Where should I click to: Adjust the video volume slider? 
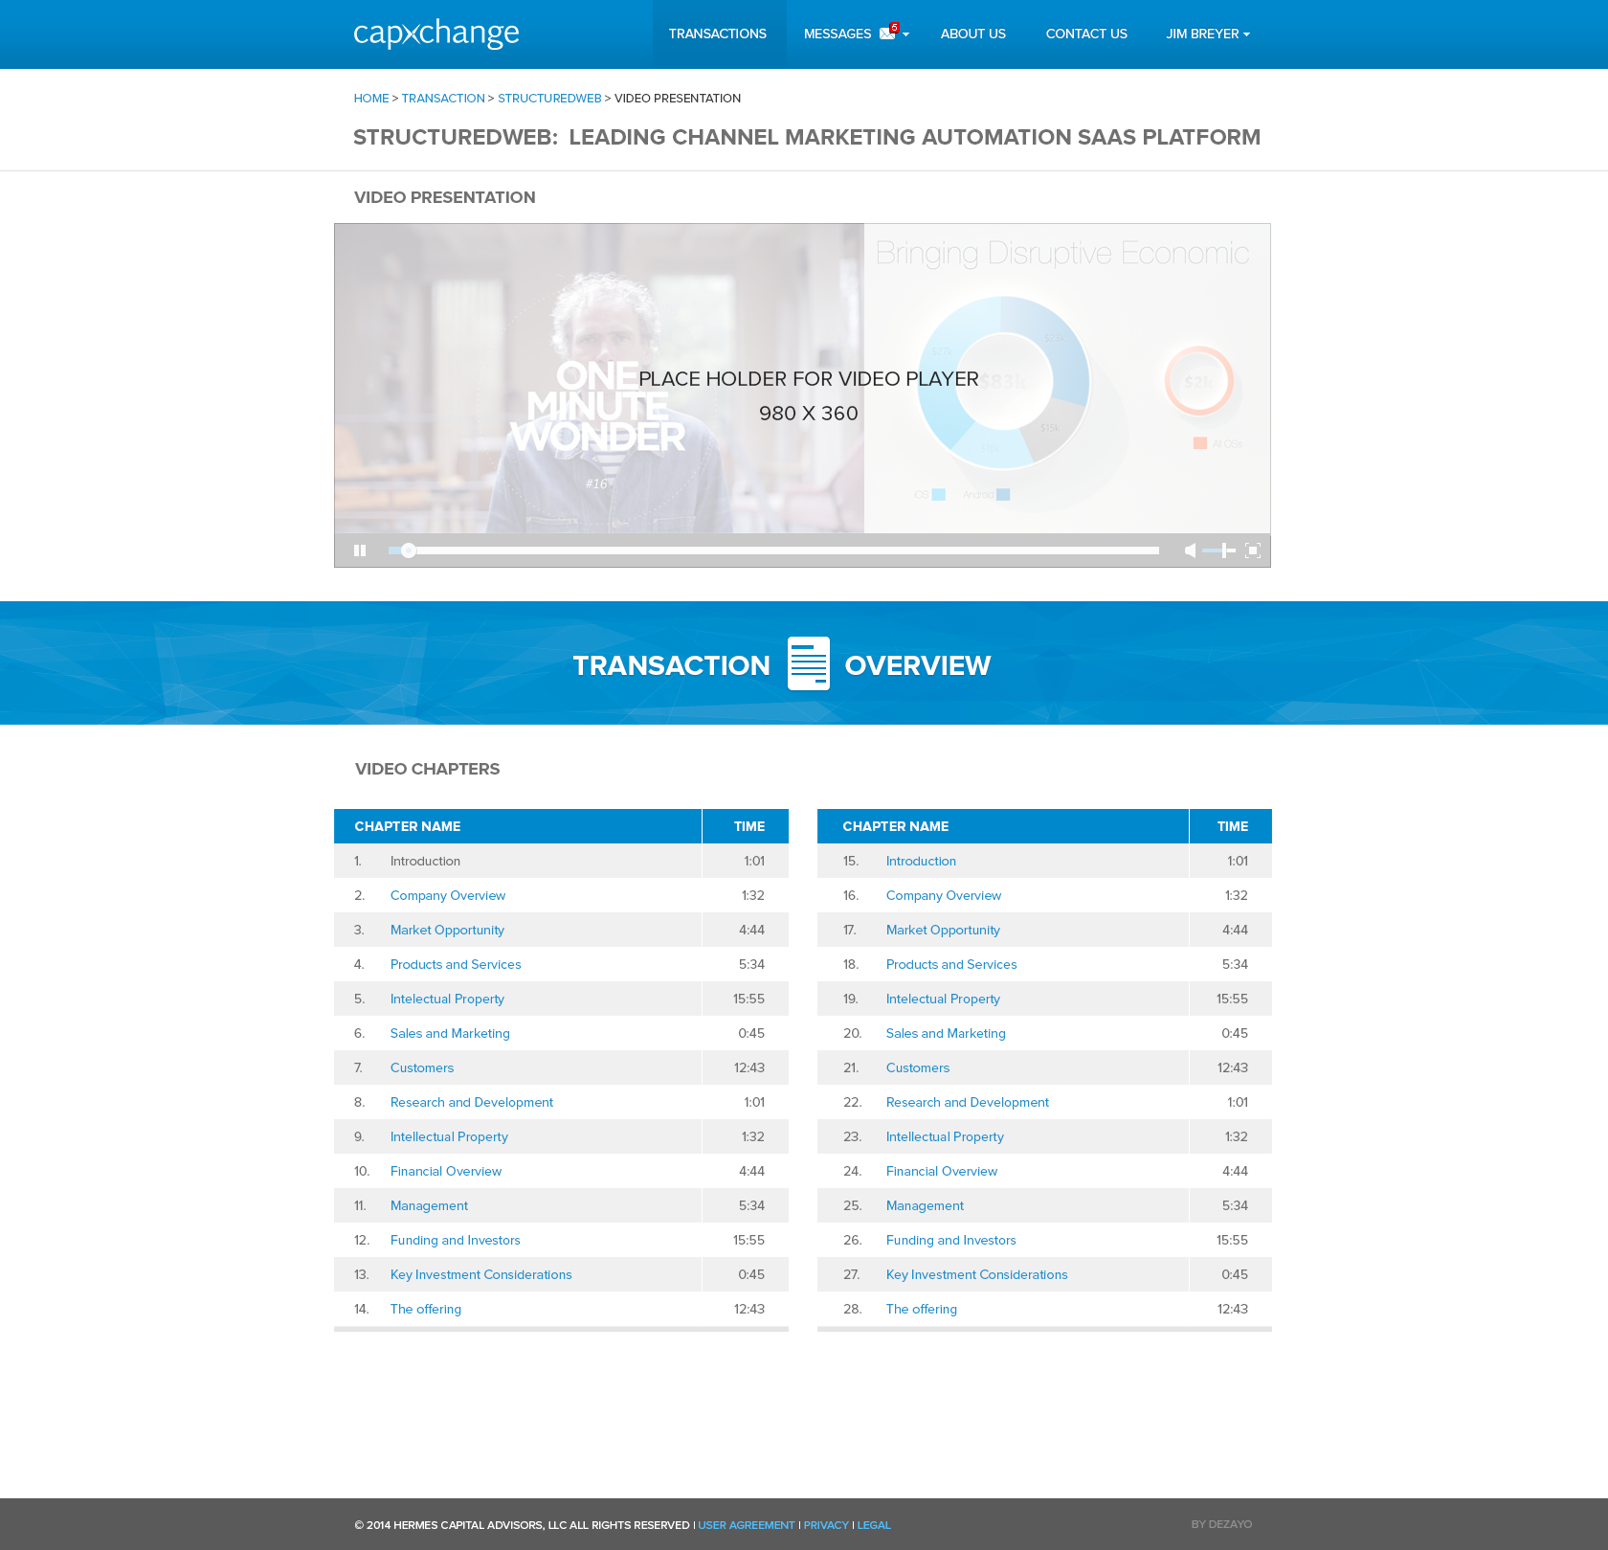coord(1218,550)
